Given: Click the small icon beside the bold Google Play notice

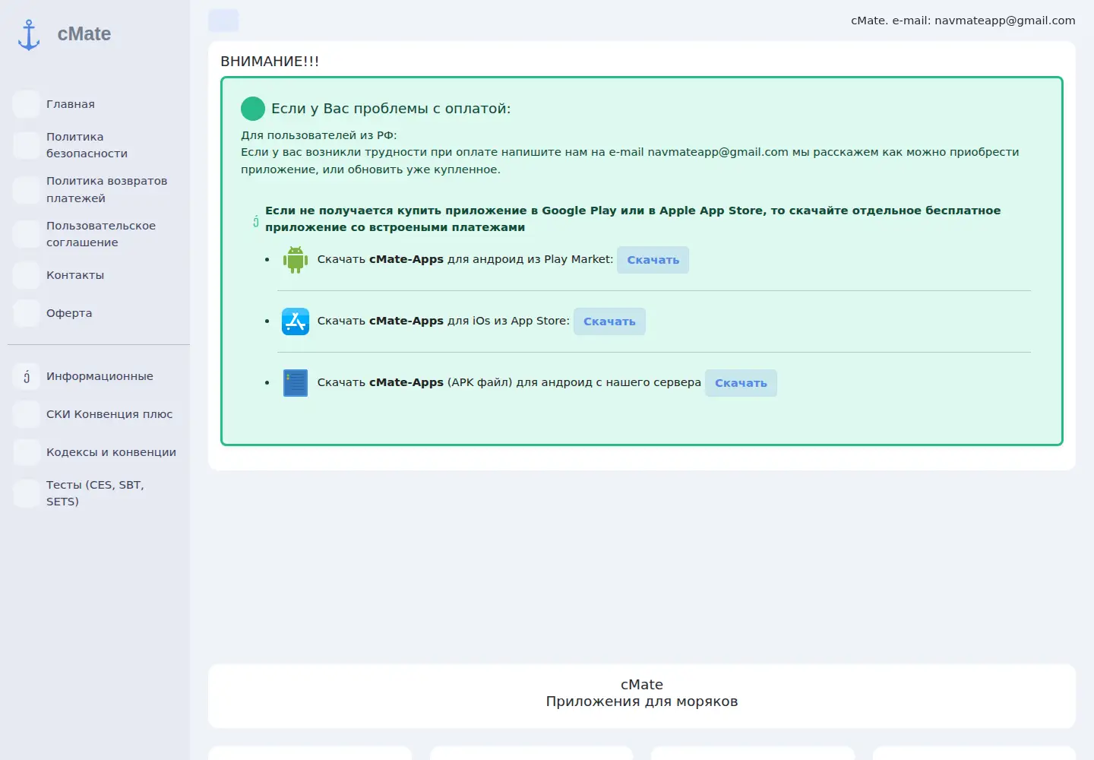Looking at the screenshot, I should pos(255,221).
